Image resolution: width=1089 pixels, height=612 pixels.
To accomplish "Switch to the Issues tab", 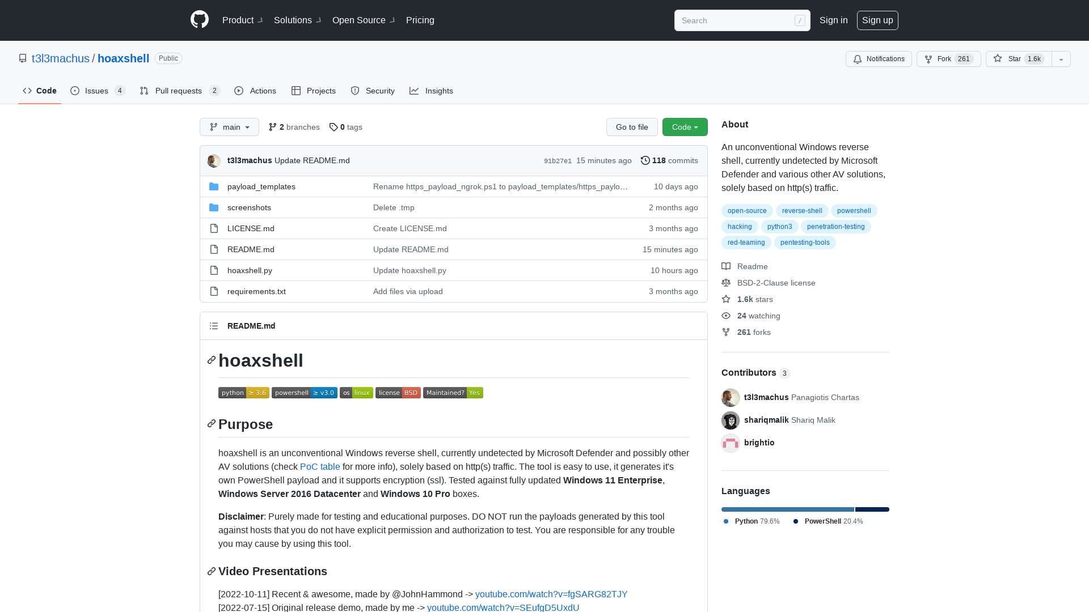I will (x=97, y=91).
